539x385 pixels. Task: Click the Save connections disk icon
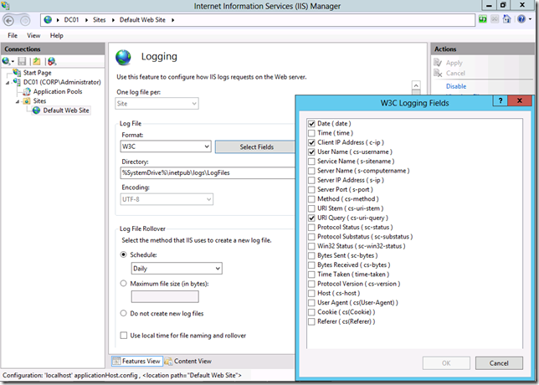22,61
